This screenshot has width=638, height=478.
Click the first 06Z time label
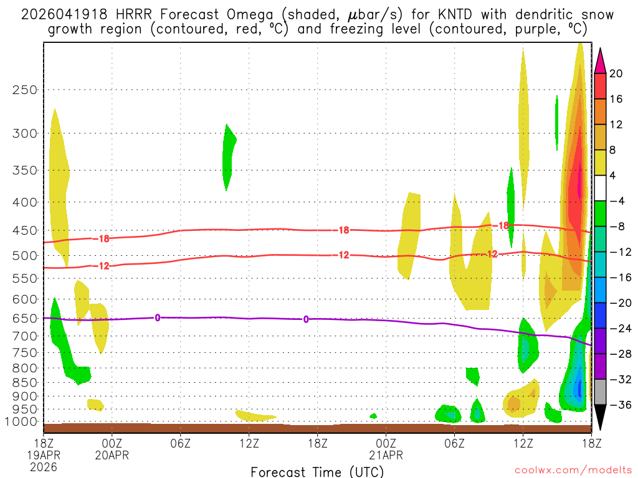[180, 443]
